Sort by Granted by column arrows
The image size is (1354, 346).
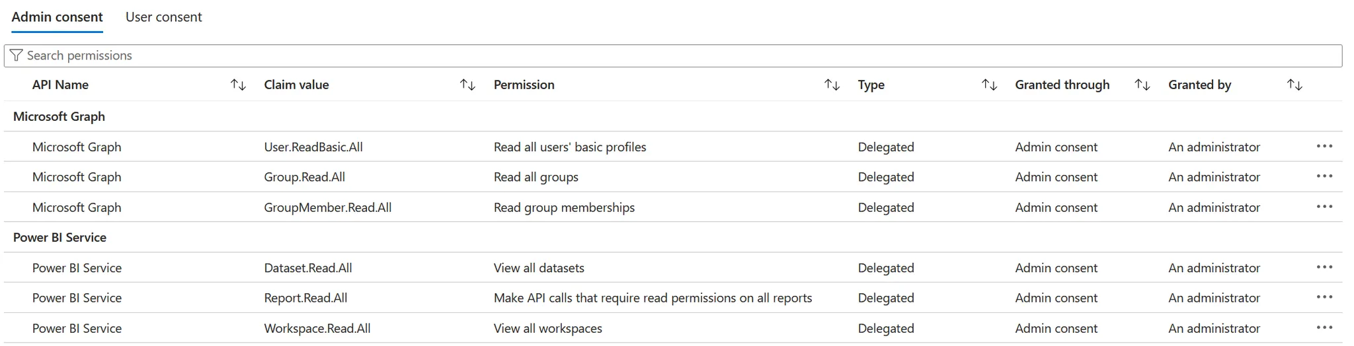[1294, 85]
